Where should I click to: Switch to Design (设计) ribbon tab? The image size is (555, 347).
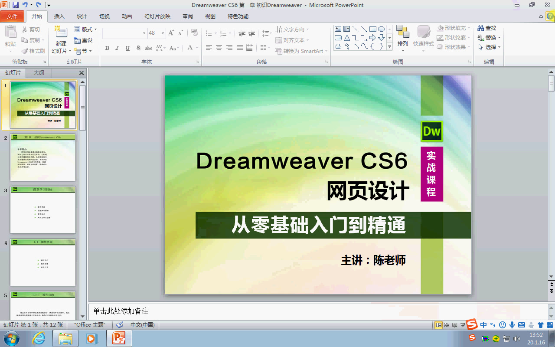pos(82,16)
